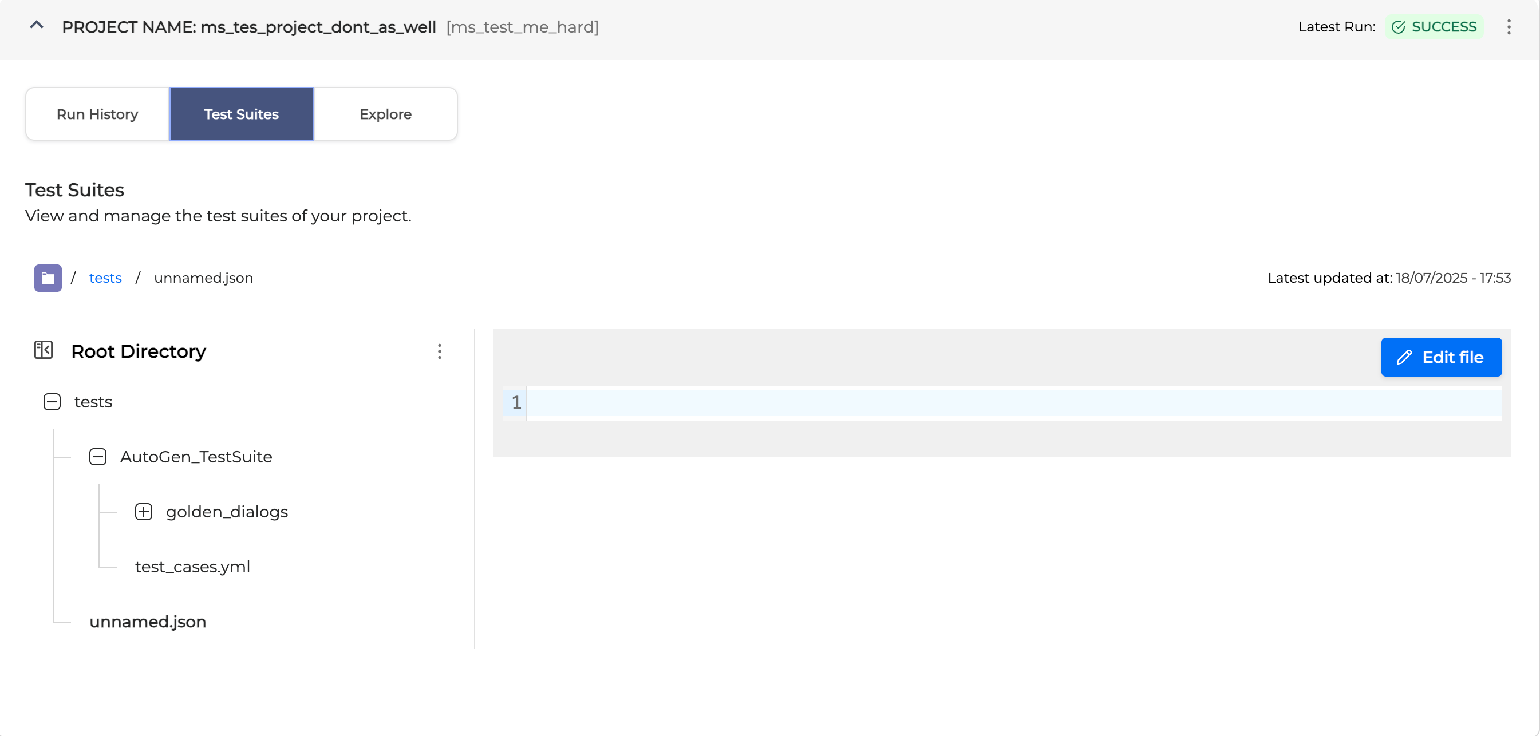Open the Explore tab
The width and height of the screenshot is (1540, 736).
(386, 113)
